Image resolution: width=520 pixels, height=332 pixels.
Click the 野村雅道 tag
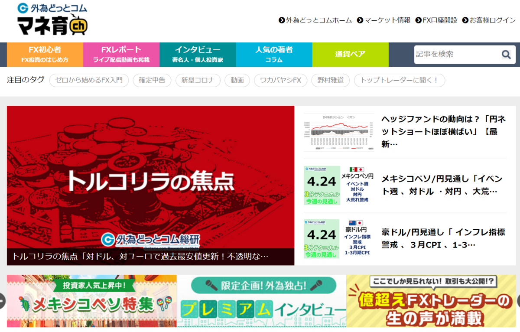331,80
